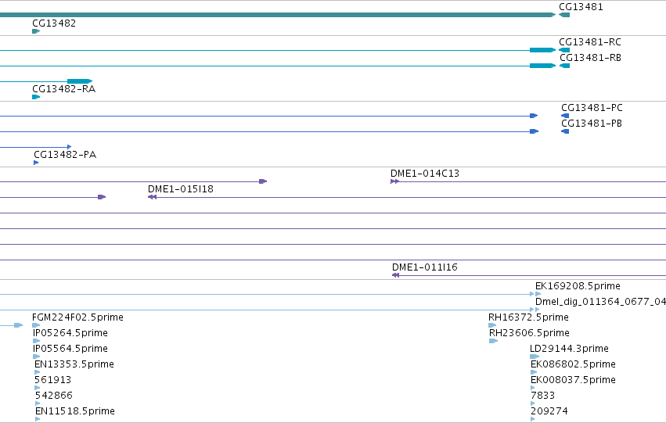This screenshot has width=666, height=423.
Task: Click the thick exon block above CG13482-RA
Action: coord(80,81)
